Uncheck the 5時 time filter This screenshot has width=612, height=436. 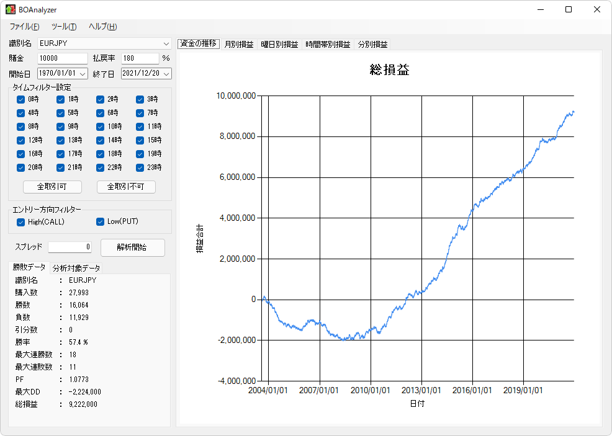click(x=60, y=113)
